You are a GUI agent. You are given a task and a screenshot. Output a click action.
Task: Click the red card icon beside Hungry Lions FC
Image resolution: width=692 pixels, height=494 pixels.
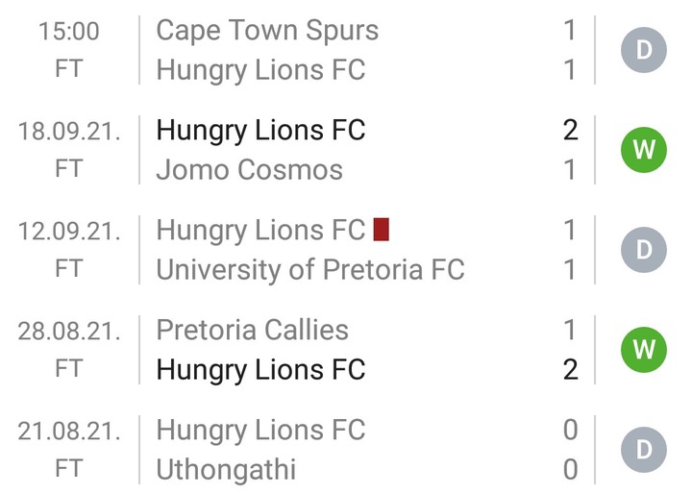381,230
